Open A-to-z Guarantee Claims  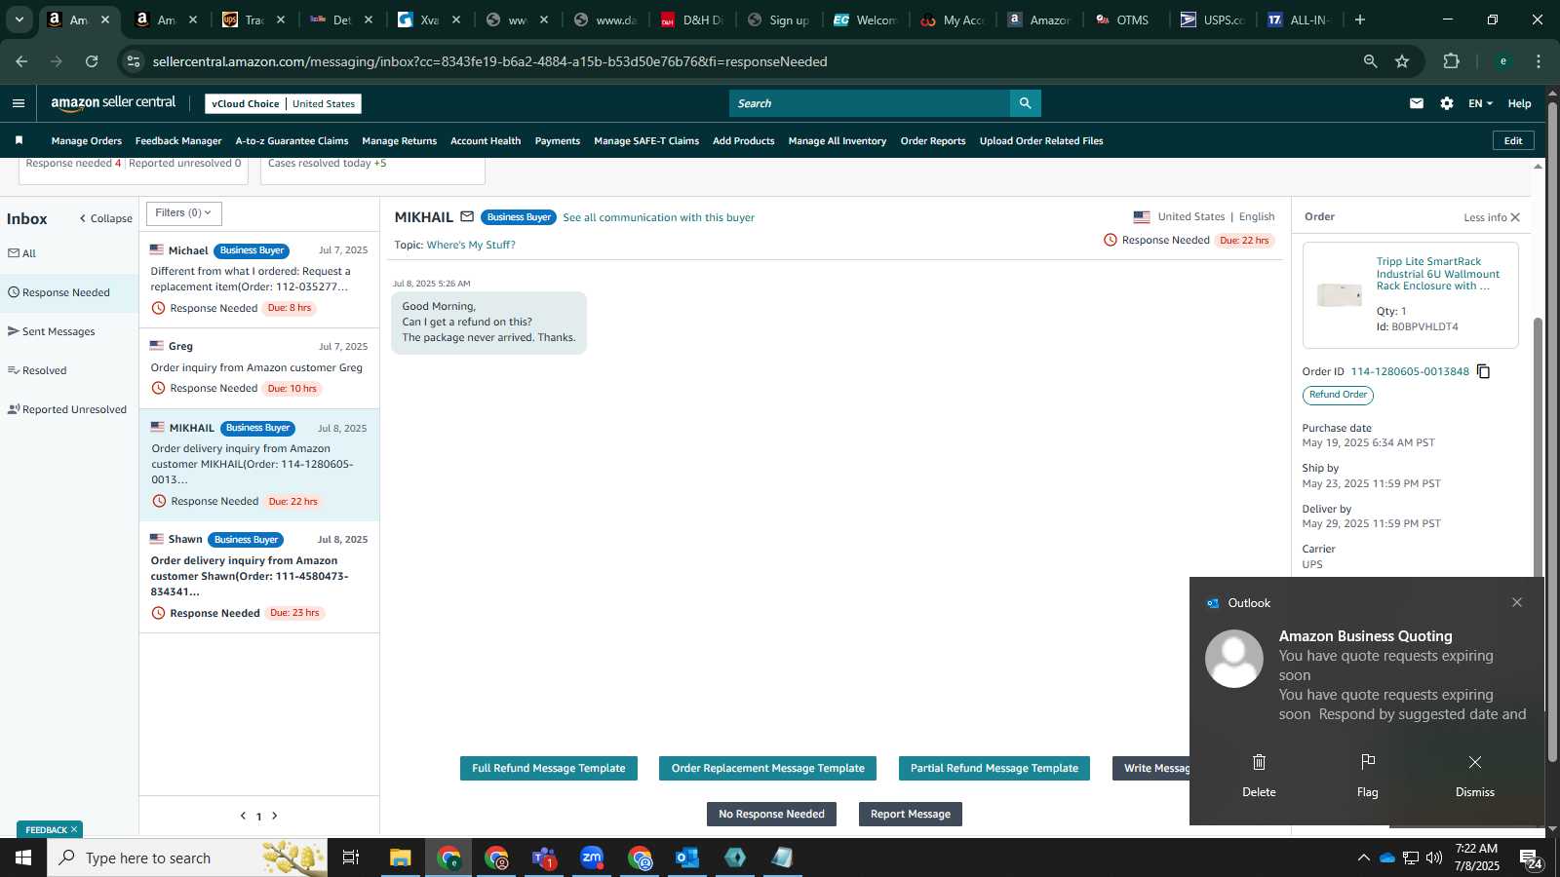292,141
